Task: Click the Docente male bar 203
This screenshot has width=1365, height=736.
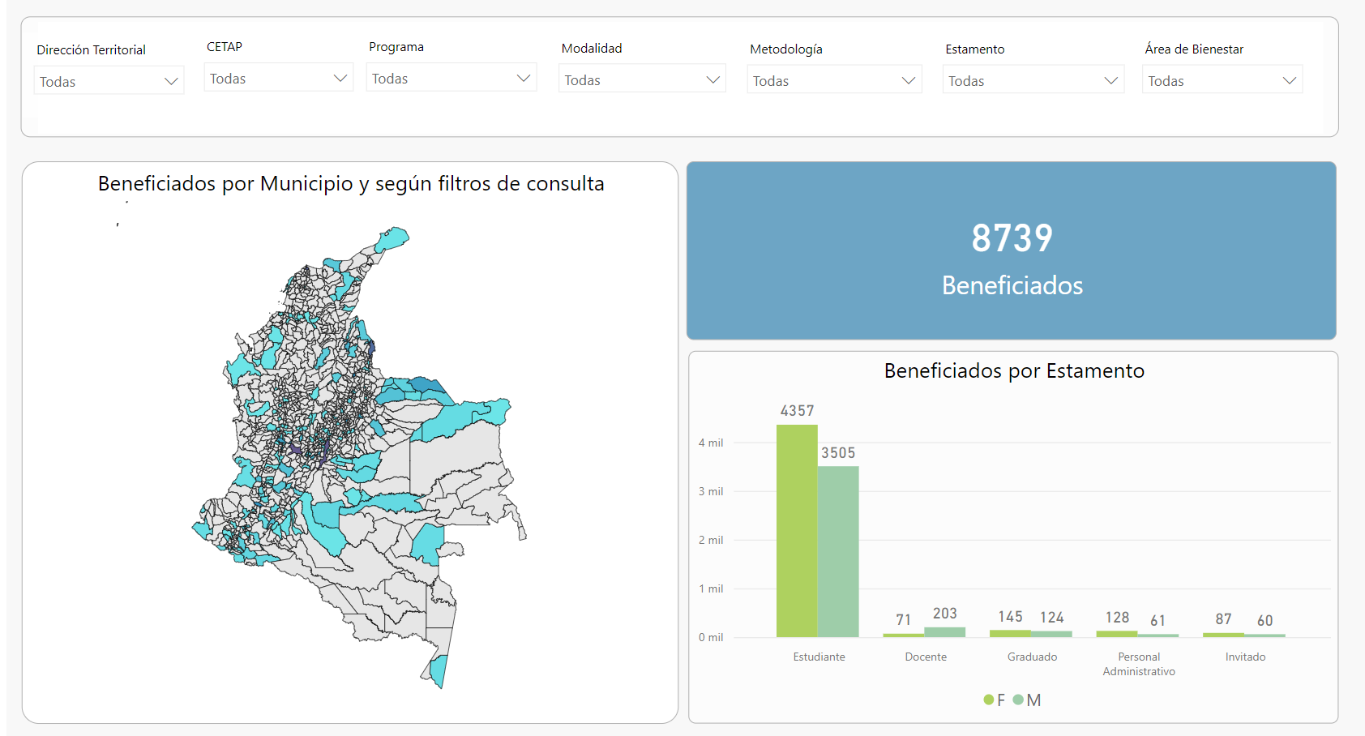Action: click(x=945, y=632)
